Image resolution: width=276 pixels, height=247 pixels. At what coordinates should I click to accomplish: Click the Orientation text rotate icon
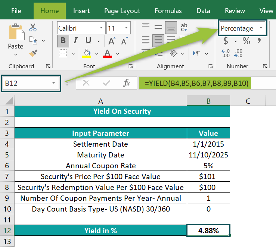pyautogui.click(x=174, y=53)
